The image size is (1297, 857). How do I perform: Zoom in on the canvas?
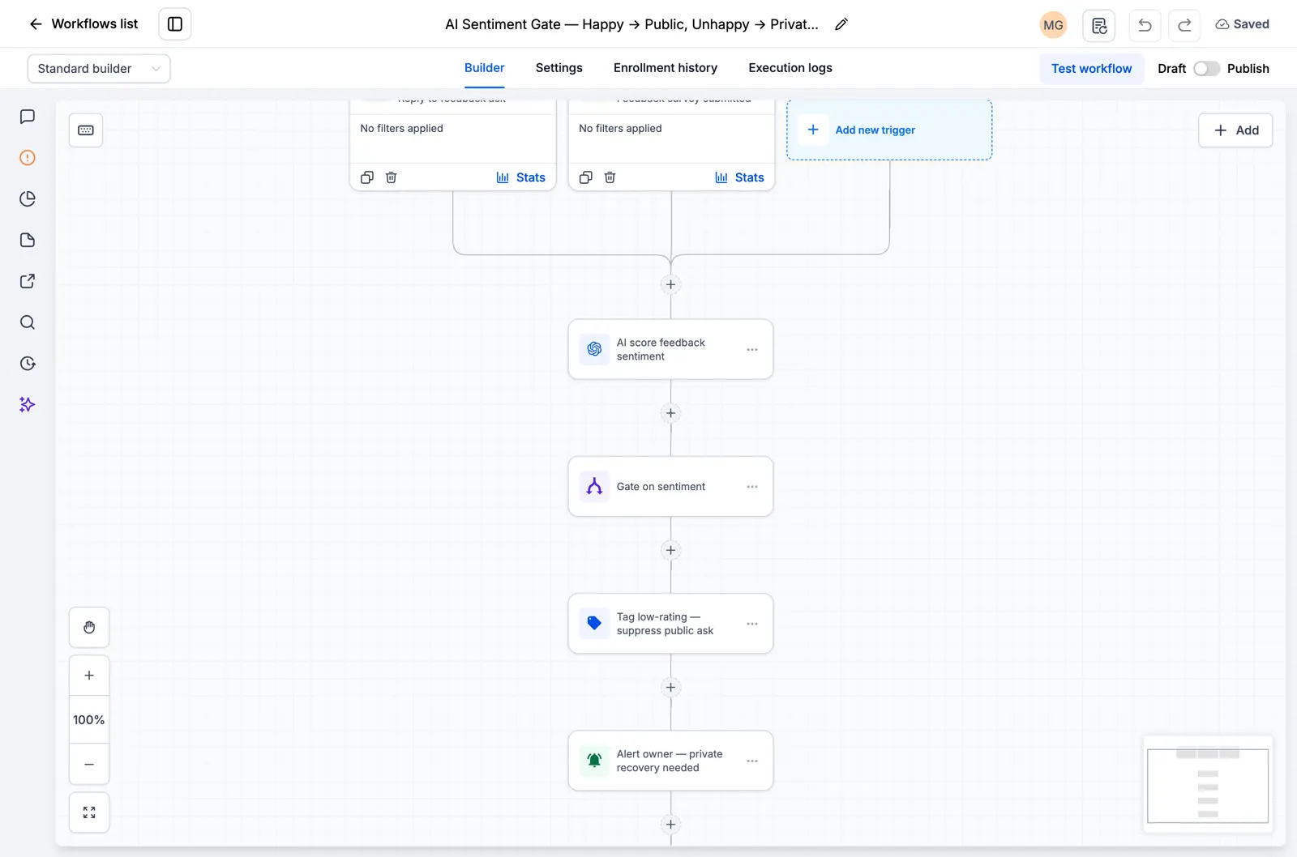tap(89, 676)
